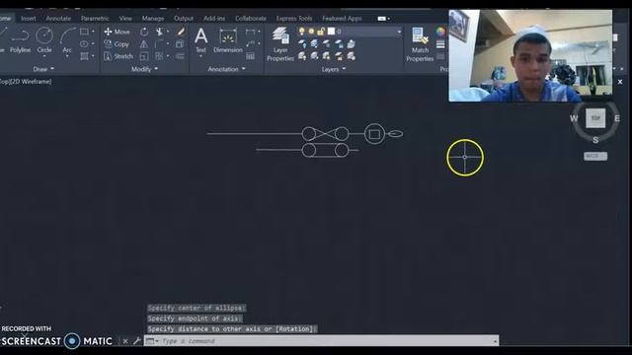Click the WCS coordinate system button
Image resolution: width=632 pixels, height=355 pixels.
click(x=595, y=156)
